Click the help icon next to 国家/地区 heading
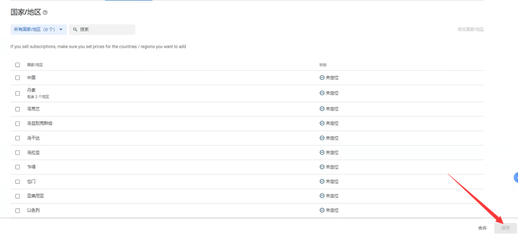Image resolution: width=518 pixels, height=237 pixels. pyautogui.click(x=45, y=13)
